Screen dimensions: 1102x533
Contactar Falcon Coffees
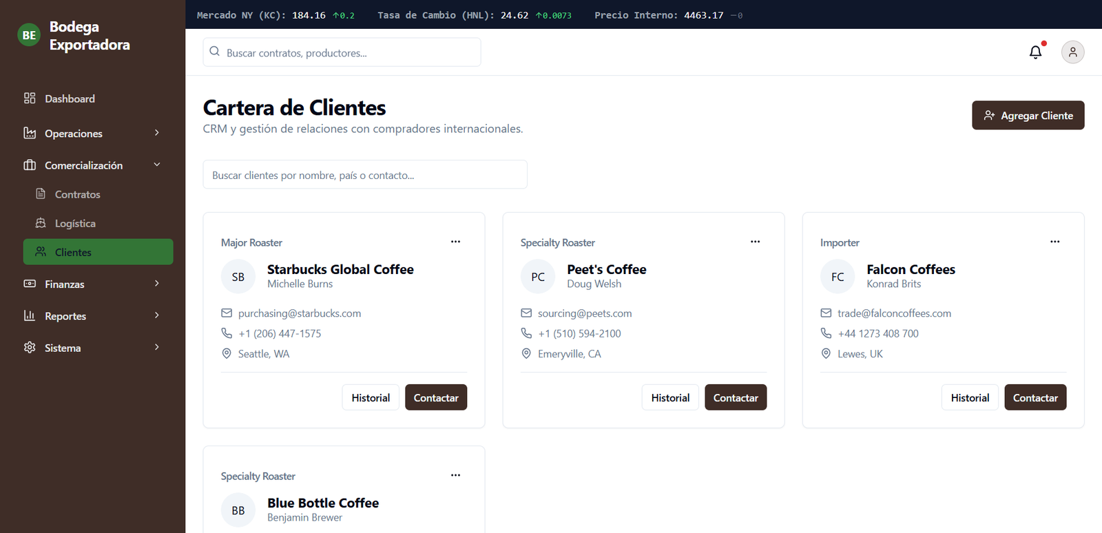[x=1035, y=397]
